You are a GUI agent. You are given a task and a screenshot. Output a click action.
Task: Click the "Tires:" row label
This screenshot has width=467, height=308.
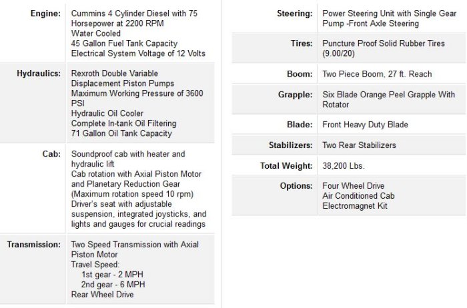point(300,43)
